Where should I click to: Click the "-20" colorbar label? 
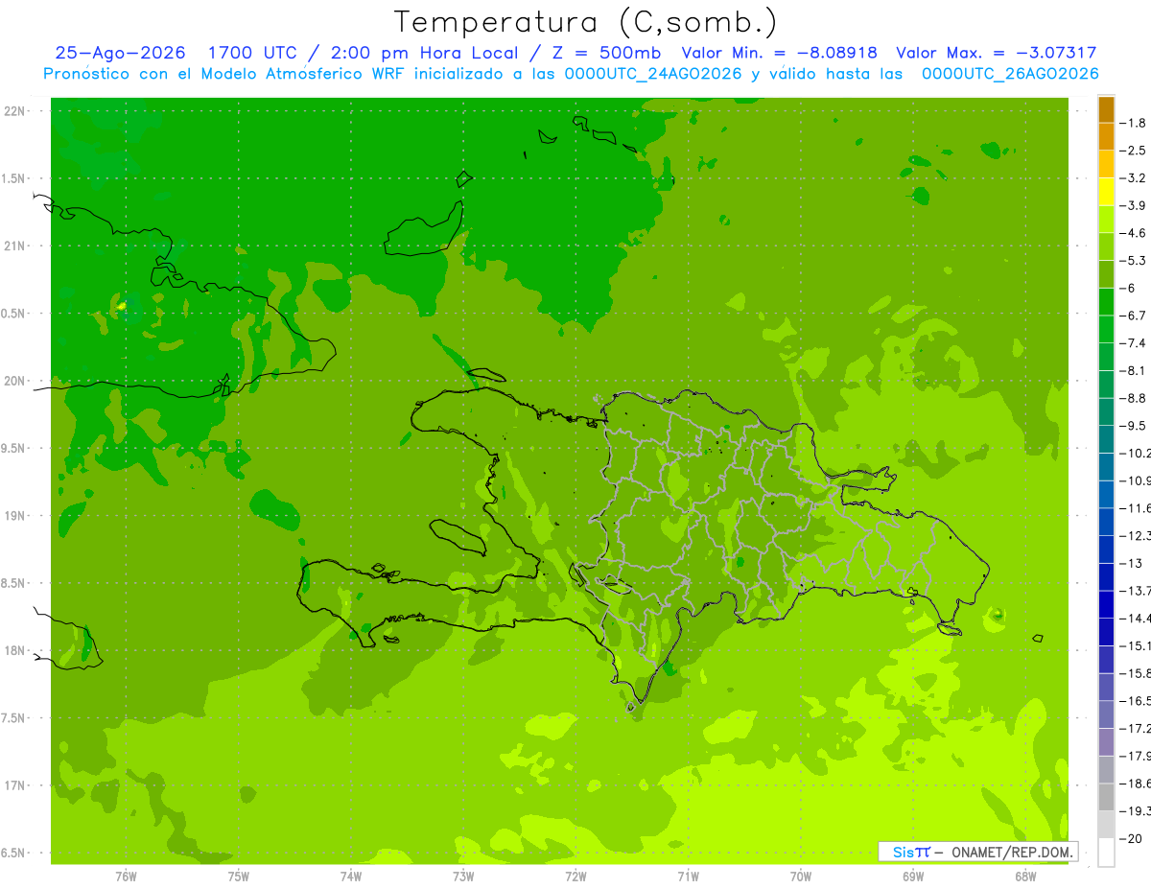[1133, 838]
